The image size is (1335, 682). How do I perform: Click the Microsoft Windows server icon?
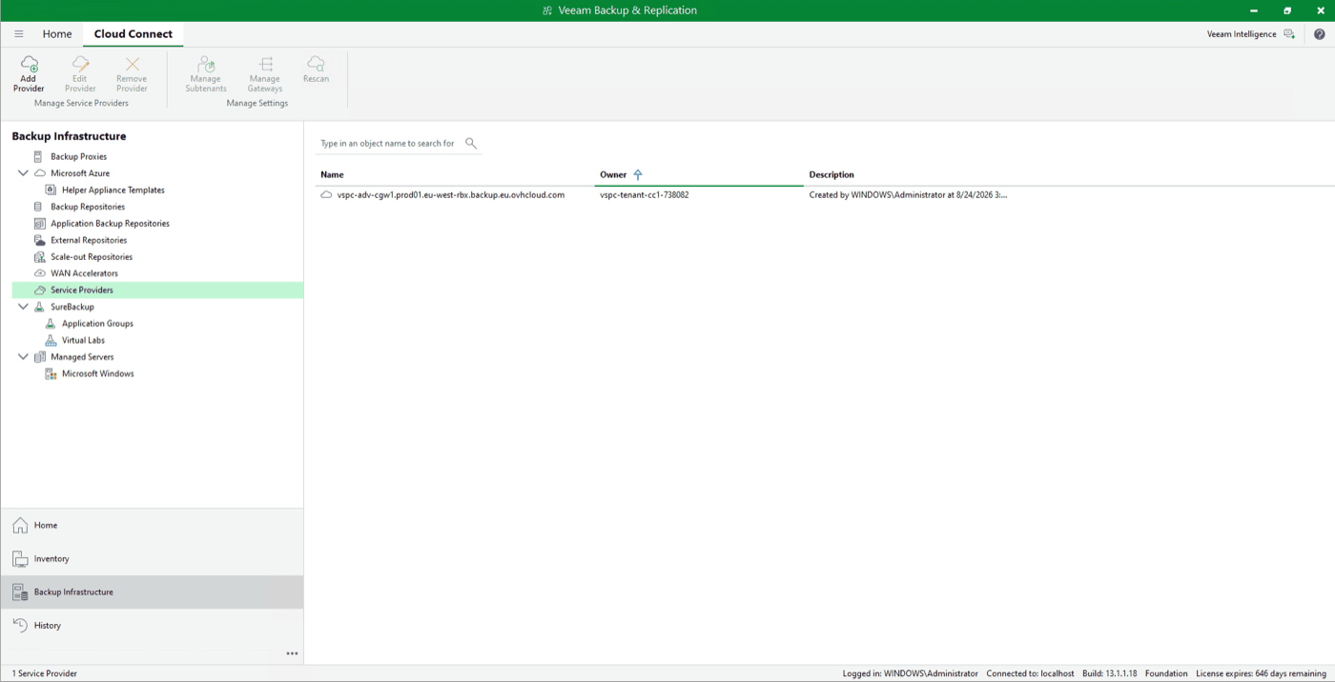(51, 373)
